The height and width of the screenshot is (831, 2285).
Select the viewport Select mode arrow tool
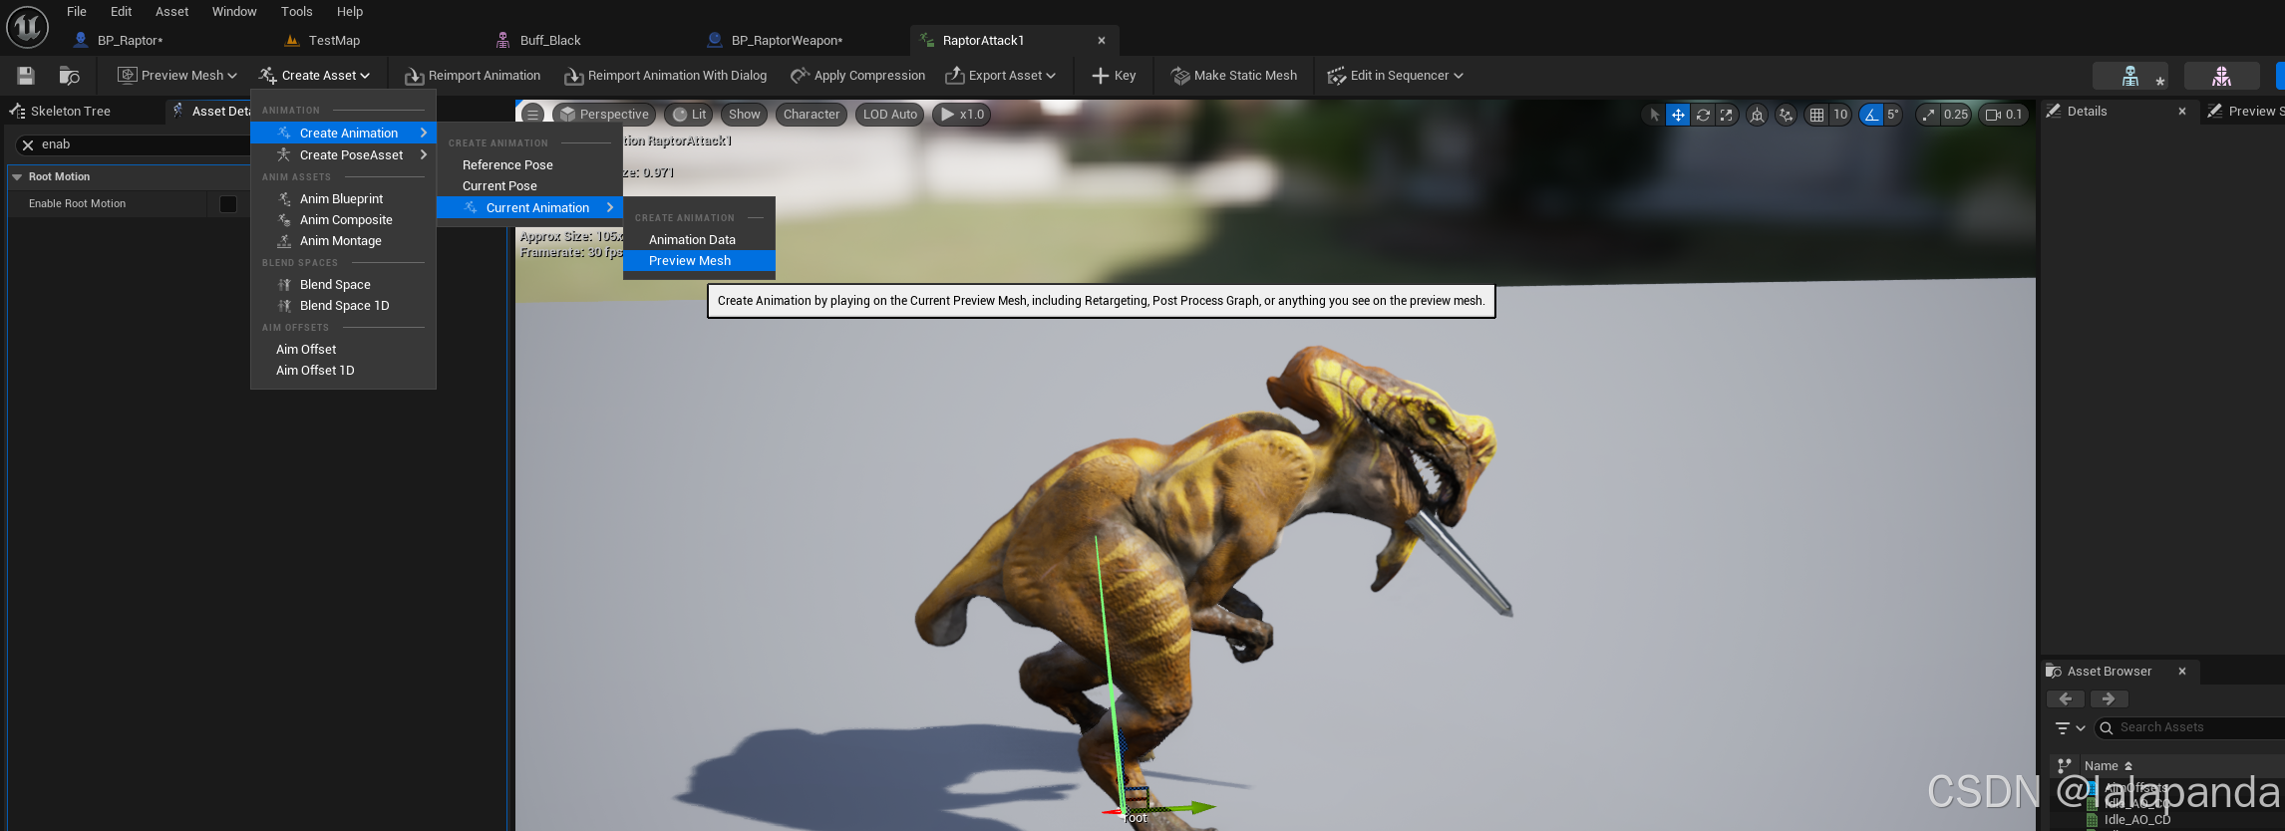(x=1655, y=115)
